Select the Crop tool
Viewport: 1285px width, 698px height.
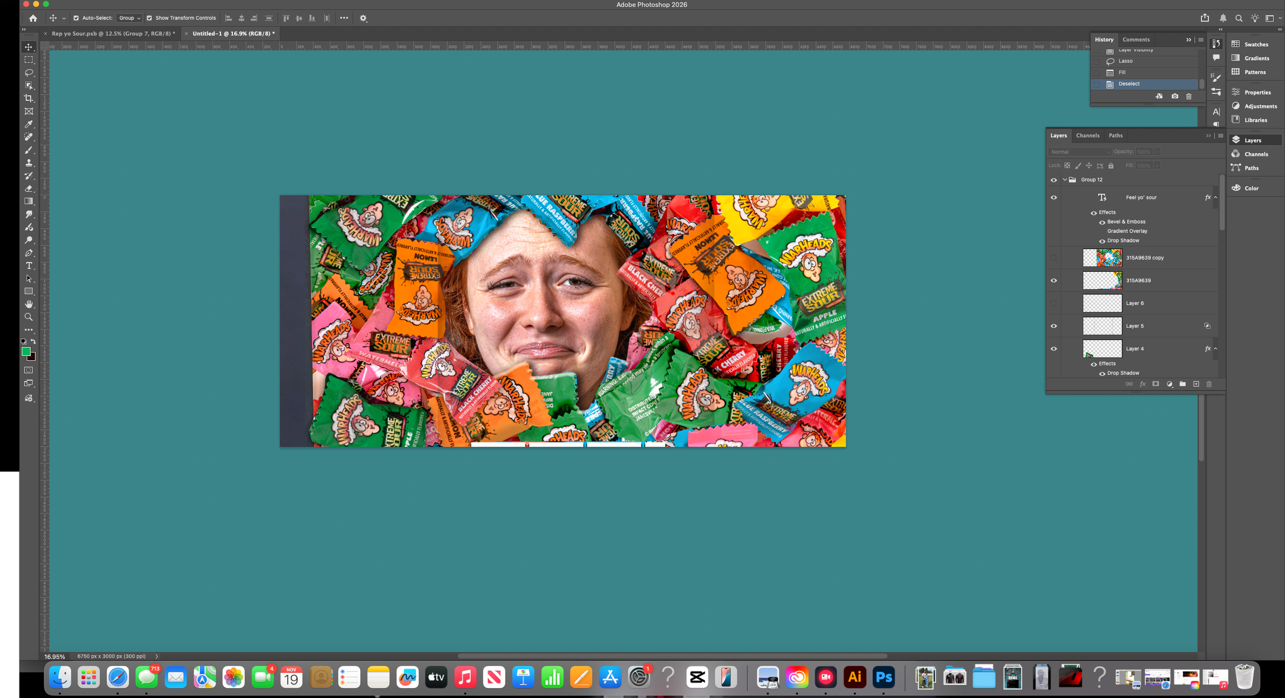pos(29,98)
